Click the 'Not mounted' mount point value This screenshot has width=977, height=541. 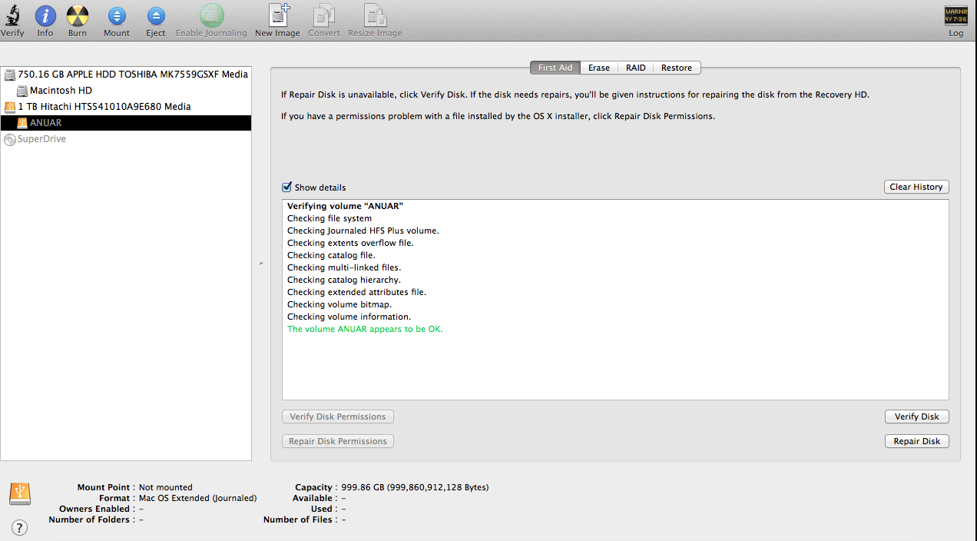coord(166,487)
